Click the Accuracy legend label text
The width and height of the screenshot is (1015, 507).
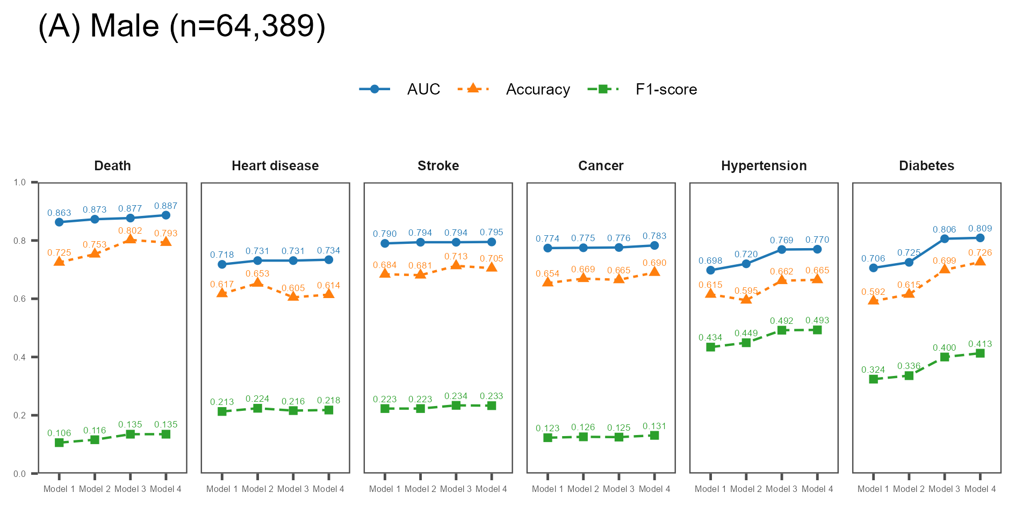(x=538, y=90)
